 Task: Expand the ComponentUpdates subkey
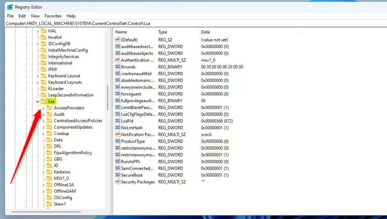[43, 127]
